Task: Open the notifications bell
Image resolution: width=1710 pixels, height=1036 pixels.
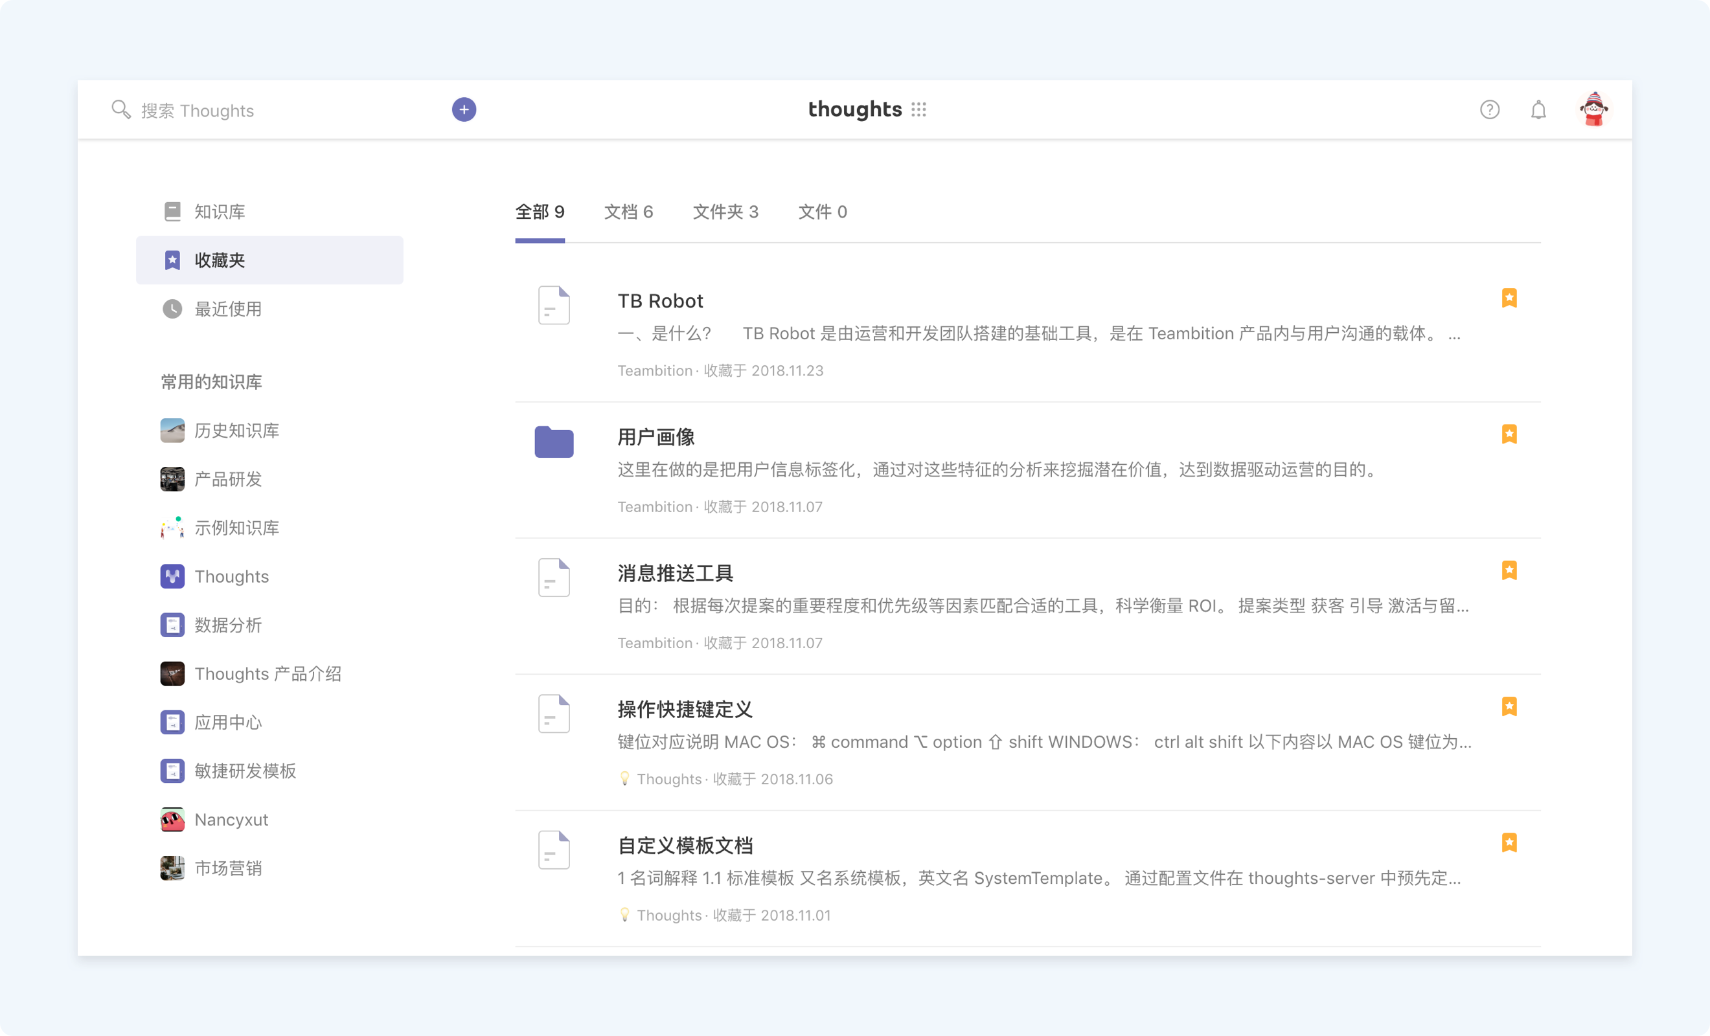Action: [x=1538, y=109]
